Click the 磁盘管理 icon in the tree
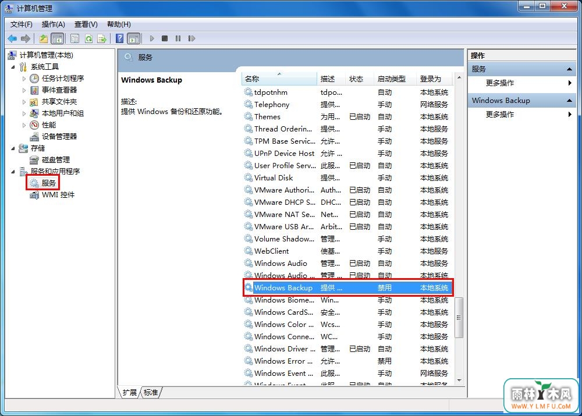Image resolution: width=582 pixels, height=416 pixels. click(34, 159)
